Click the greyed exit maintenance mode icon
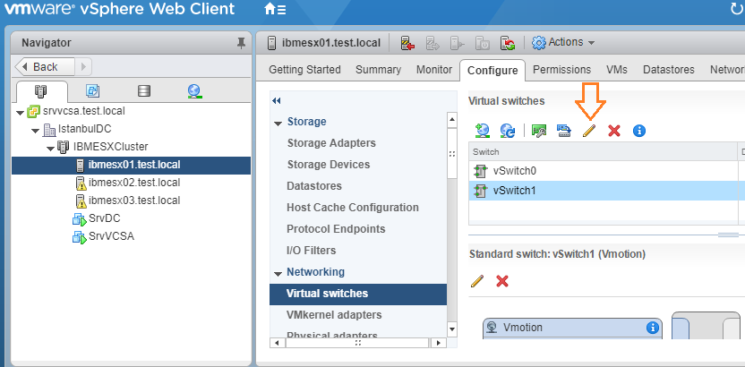The height and width of the screenshot is (367, 745). click(432, 43)
